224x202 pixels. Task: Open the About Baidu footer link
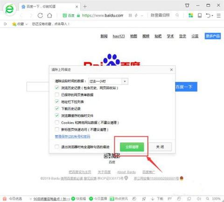coord(126,172)
